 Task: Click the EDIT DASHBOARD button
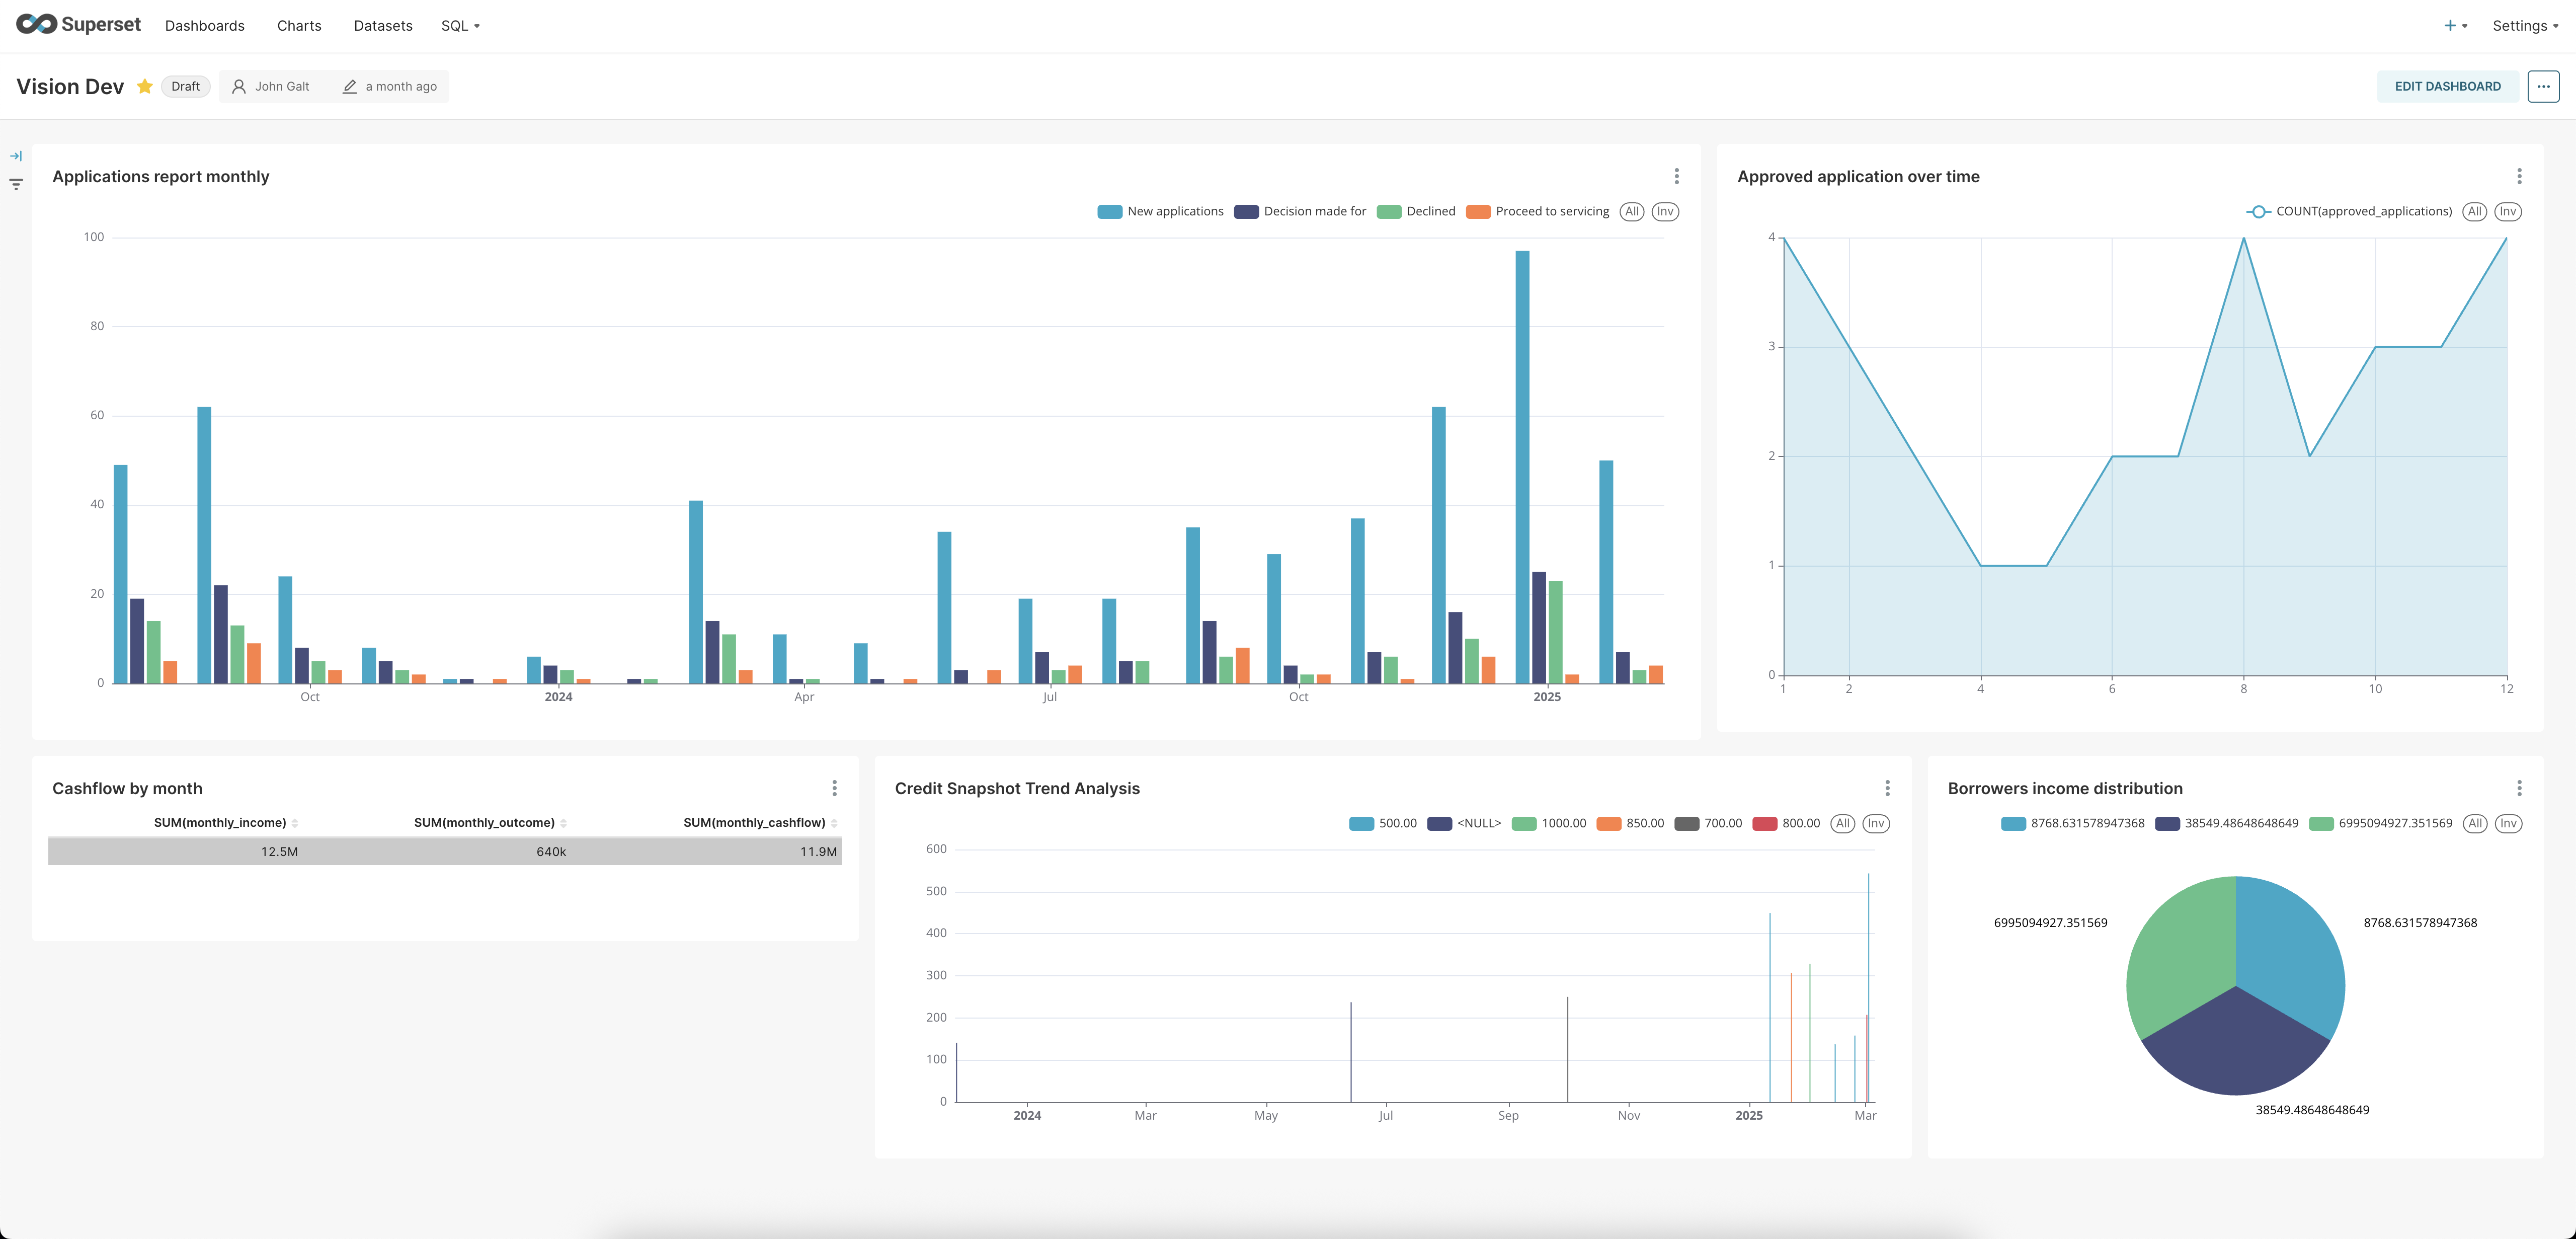(2446, 86)
